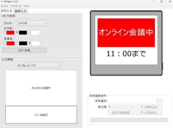Select black radio button for 背景色

coord(17,43)
